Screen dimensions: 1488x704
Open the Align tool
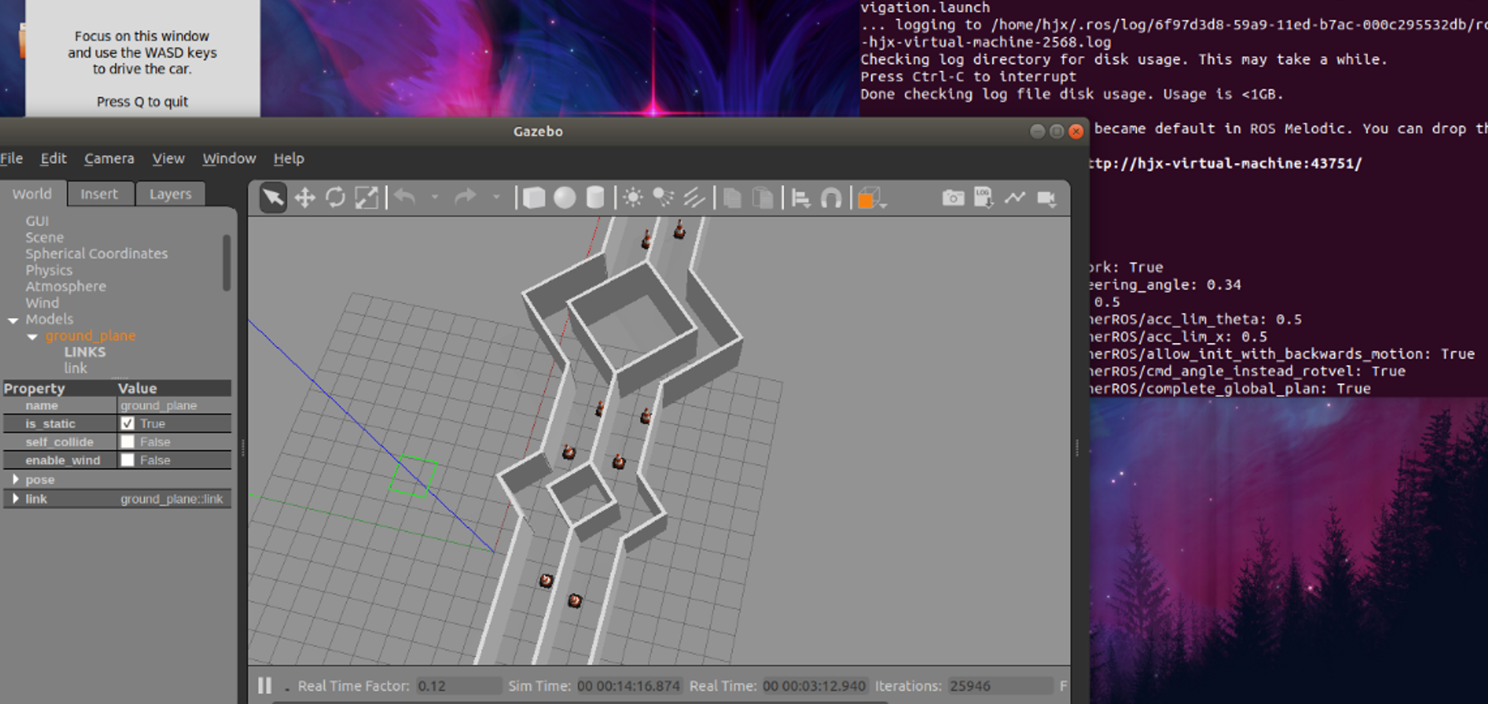[x=801, y=198]
